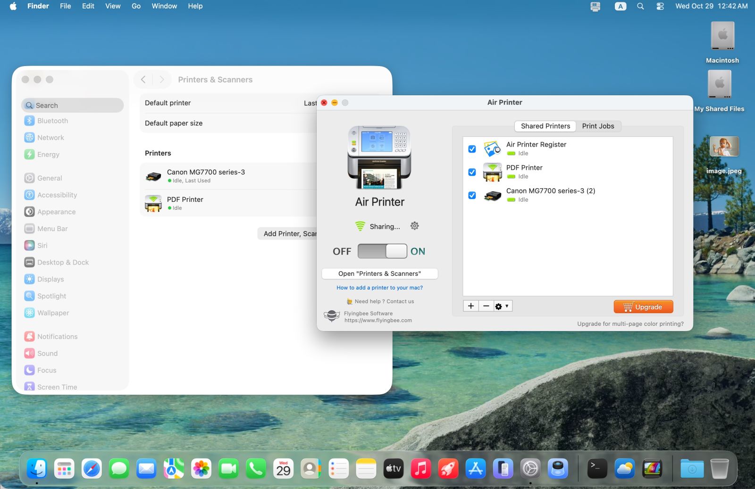Click the image.jpeg thumbnail on desktop
The width and height of the screenshot is (755, 489).
(723, 147)
